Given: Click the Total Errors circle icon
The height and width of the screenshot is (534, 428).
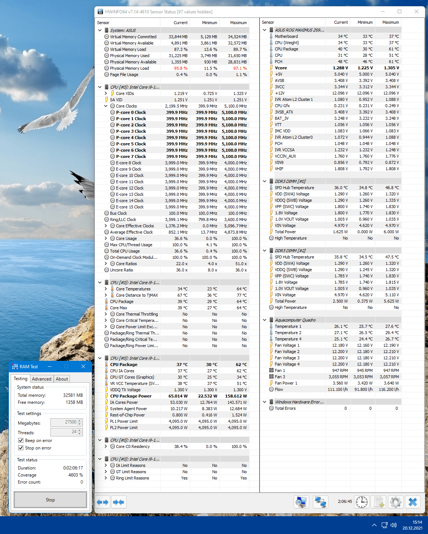Looking at the screenshot, I should [271, 408].
